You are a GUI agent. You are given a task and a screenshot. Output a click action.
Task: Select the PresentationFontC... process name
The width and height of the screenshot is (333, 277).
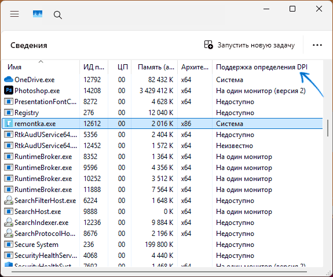[45, 102]
